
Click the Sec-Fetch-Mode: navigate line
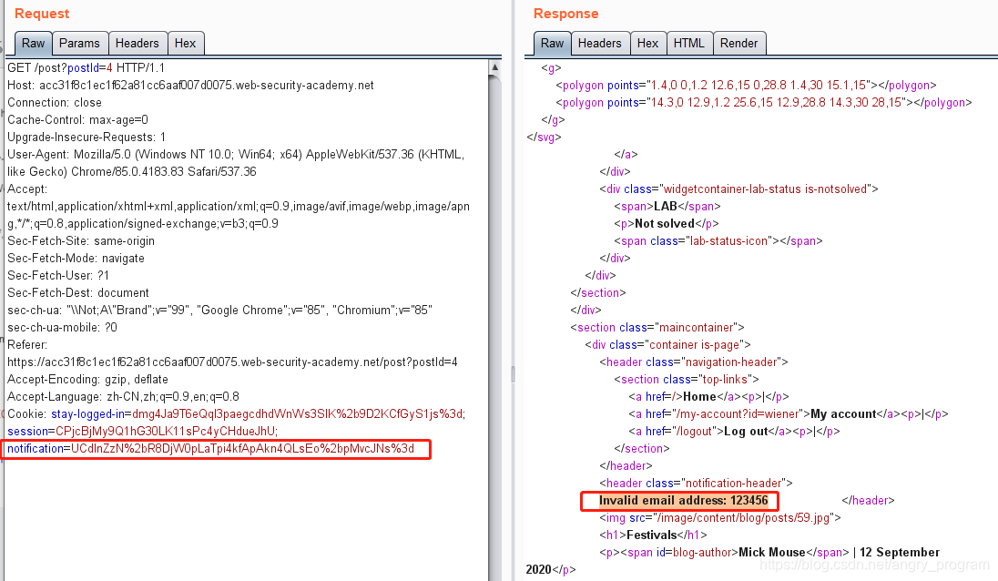(x=76, y=259)
